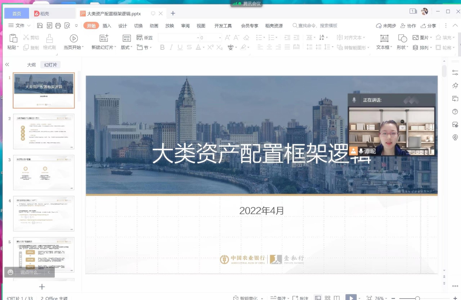Collapse the slide panel with double chevron
This screenshot has width=461, height=300.
tap(7, 65)
